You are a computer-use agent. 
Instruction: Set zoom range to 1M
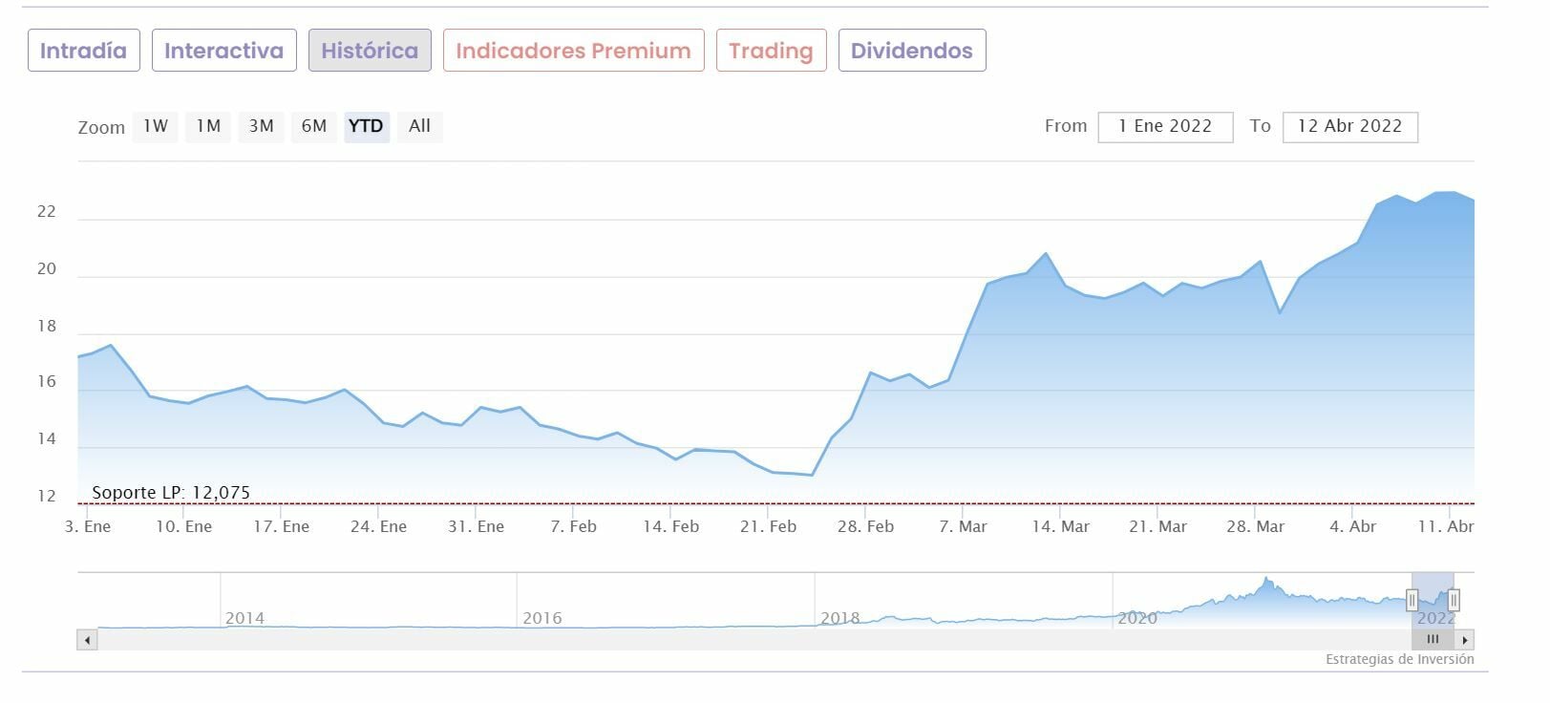click(x=208, y=126)
